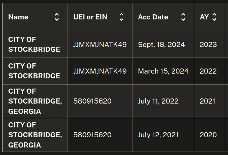Select UEI JJMXMJNATK49 in 2022 row

click(100, 71)
